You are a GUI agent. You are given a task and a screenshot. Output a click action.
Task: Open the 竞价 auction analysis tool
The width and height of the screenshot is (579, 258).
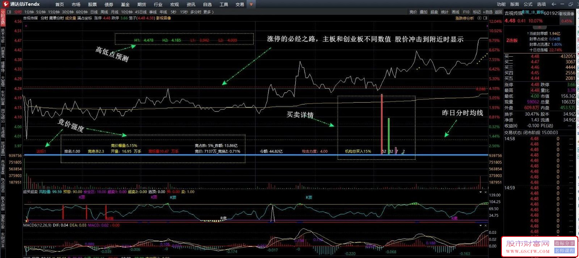pyautogui.click(x=412, y=12)
